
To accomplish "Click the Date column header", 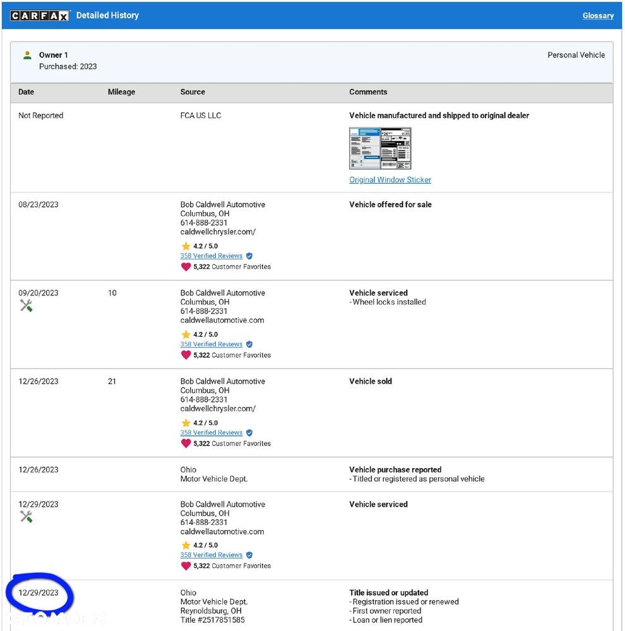I will click(x=26, y=92).
